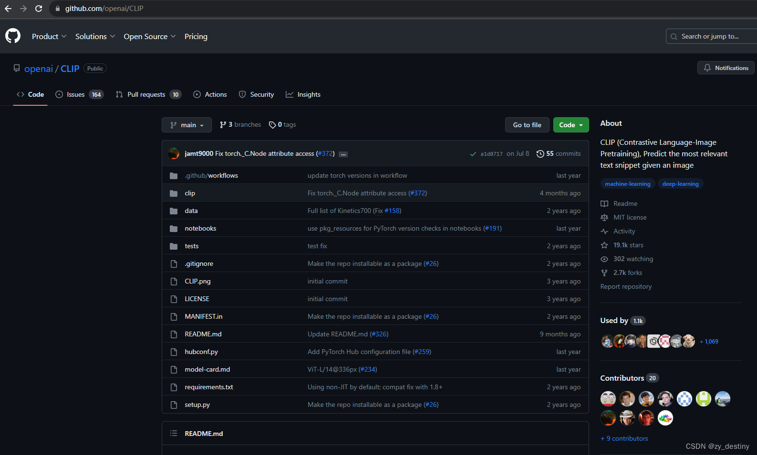The image size is (757, 455).
Task: Click the browser forward arrow
Action: coord(23,9)
